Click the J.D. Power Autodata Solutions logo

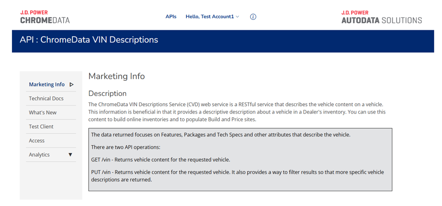381,17
